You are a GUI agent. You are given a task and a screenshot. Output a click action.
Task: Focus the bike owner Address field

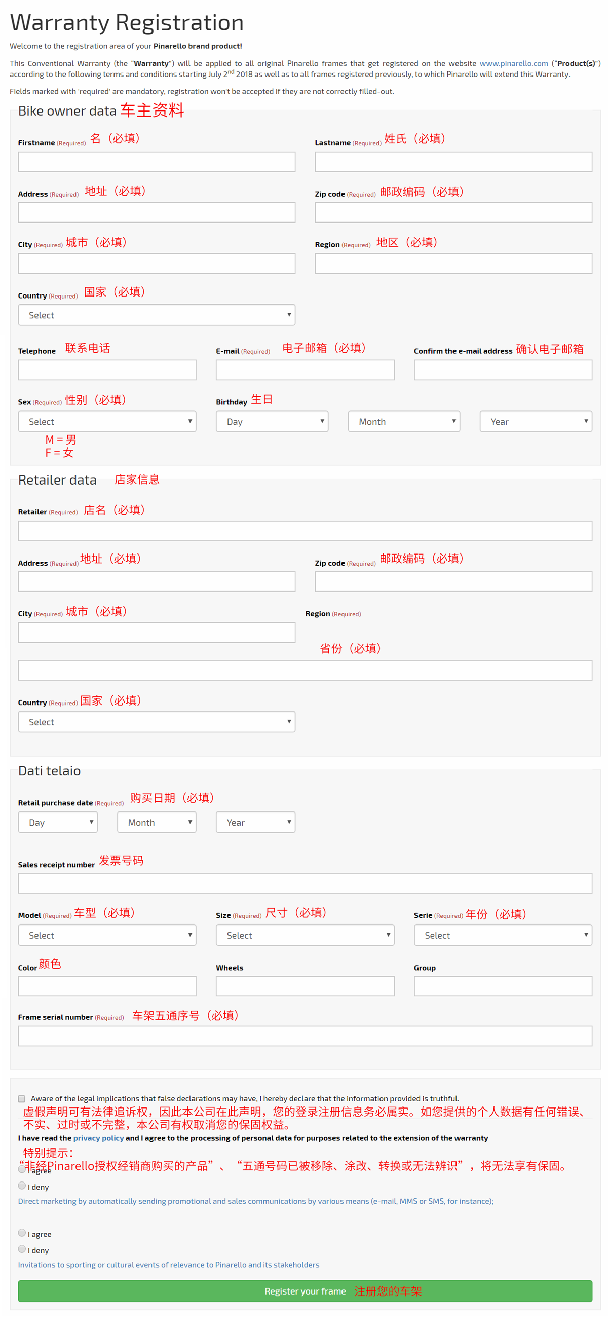tap(157, 212)
